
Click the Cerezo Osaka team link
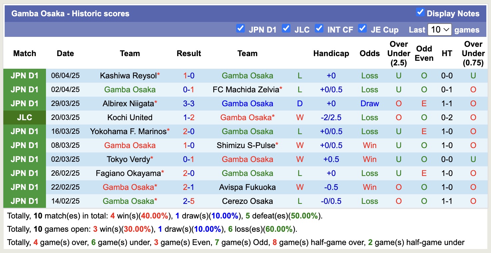point(247,201)
